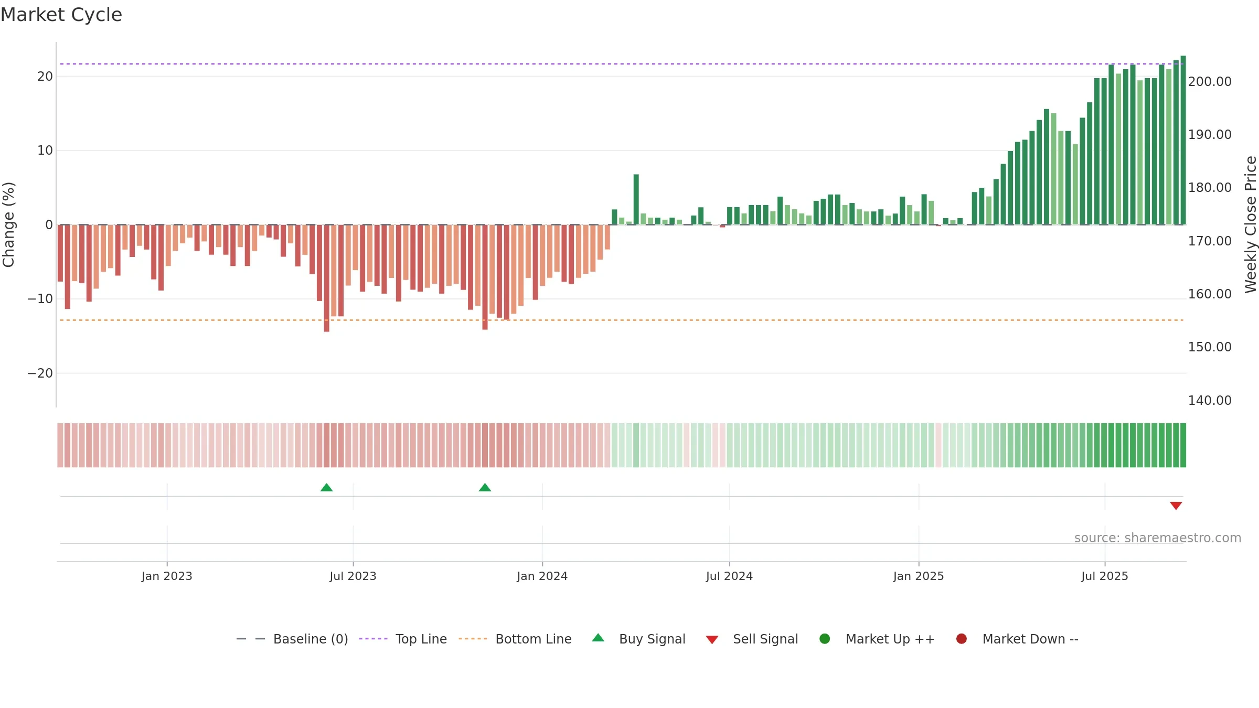Click the −10 tick on the Change axis
This screenshot has height=708, width=1259.
(40, 299)
